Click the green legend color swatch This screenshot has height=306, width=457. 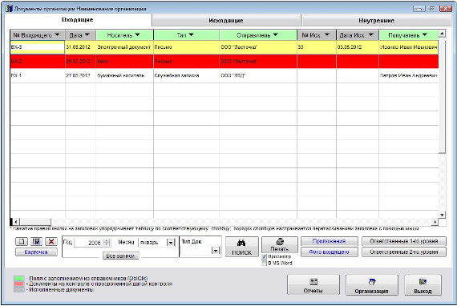pos(19,279)
